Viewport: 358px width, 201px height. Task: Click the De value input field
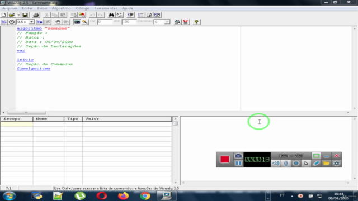point(105,22)
